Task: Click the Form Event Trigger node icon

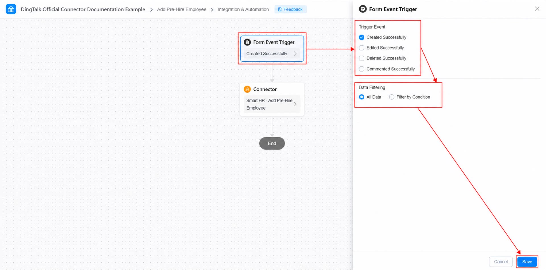Action: [247, 42]
